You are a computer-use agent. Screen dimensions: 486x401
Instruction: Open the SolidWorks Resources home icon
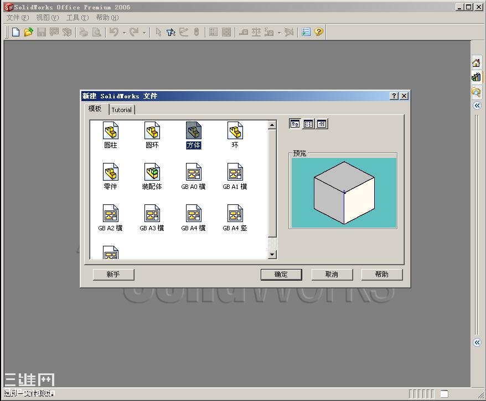tap(477, 63)
